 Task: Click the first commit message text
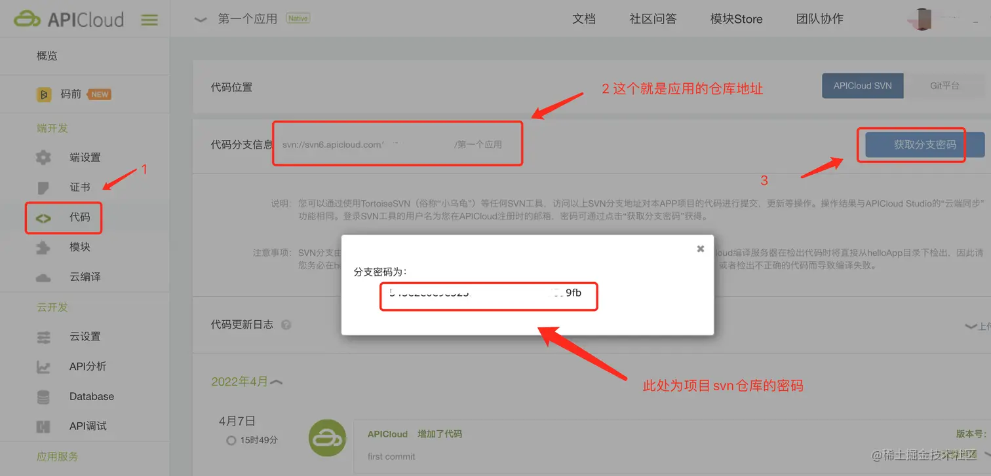pyautogui.click(x=391, y=456)
